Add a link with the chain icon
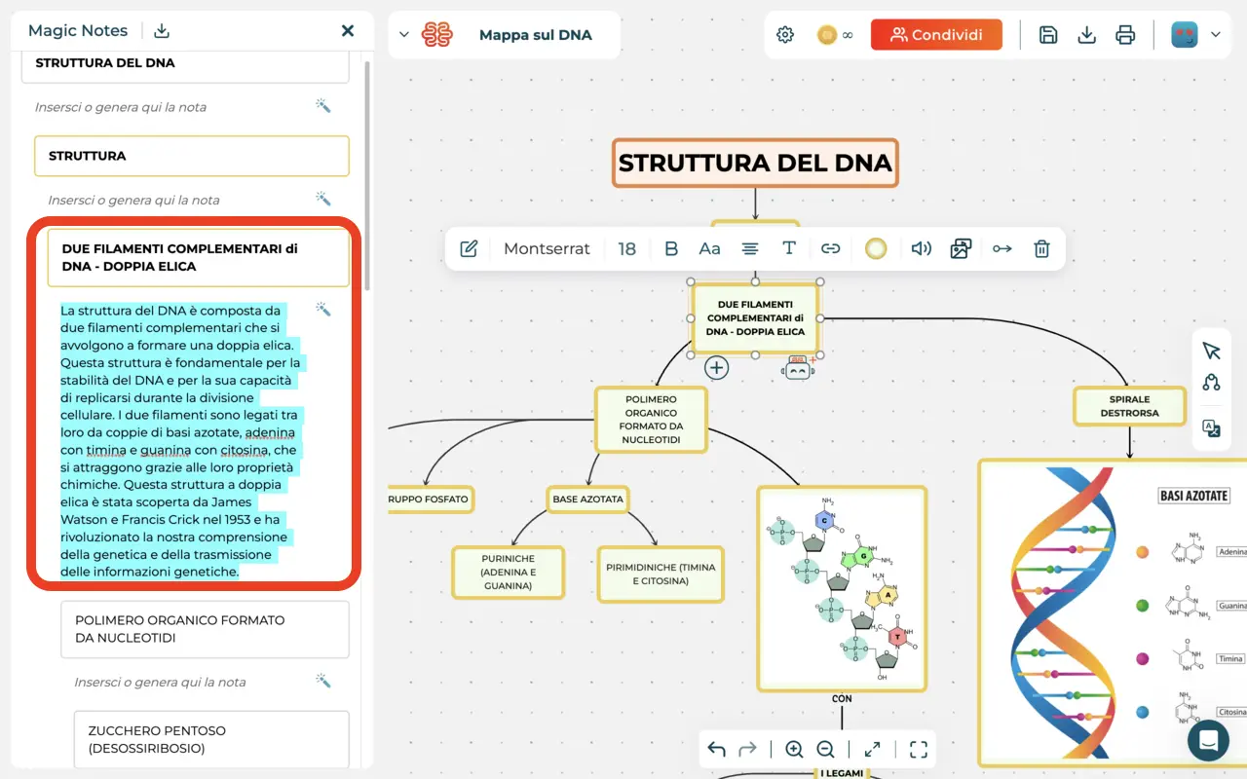This screenshot has width=1247, height=779. pos(831,248)
